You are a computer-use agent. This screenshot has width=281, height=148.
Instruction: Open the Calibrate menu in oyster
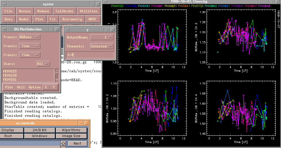64,11
